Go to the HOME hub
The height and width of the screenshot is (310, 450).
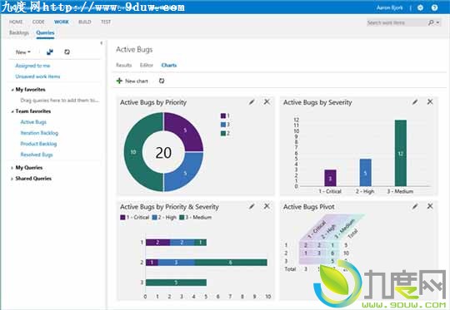point(16,22)
